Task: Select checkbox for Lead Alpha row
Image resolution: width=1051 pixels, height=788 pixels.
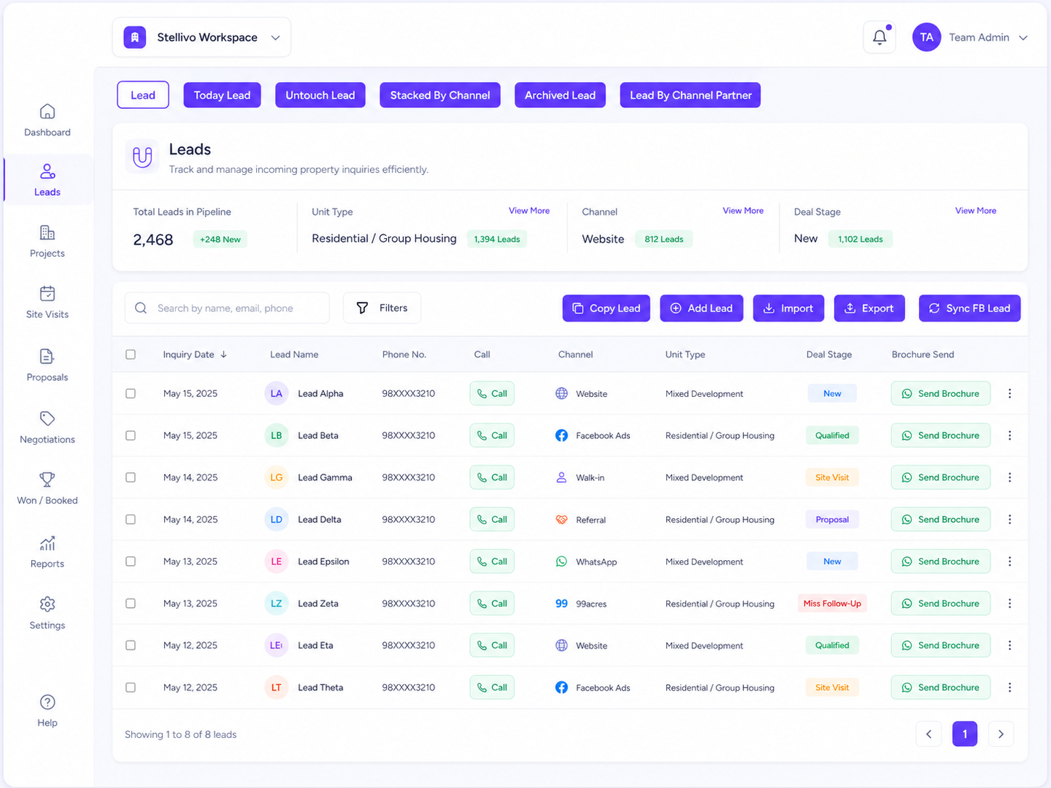Action: (131, 393)
